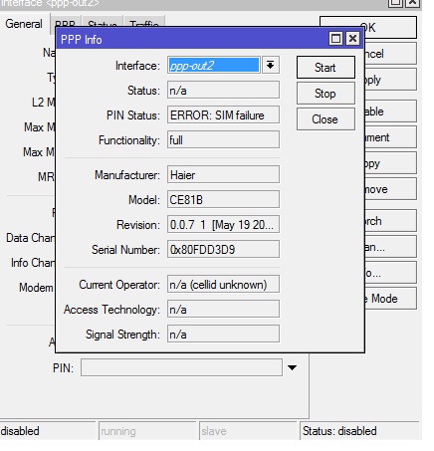
Task: Open the Interface dropdown arrow in PPP Info
Action: tap(271, 65)
